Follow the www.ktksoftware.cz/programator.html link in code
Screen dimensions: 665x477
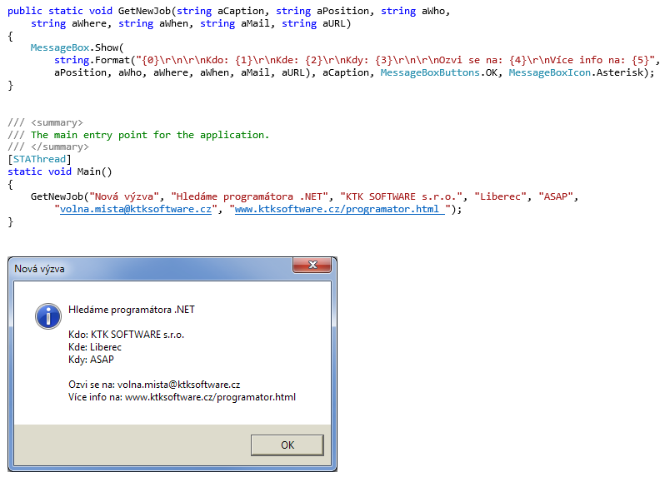[x=339, y=209]
